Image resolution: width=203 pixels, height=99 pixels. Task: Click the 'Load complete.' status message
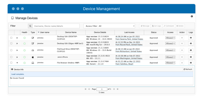[18, 74]
